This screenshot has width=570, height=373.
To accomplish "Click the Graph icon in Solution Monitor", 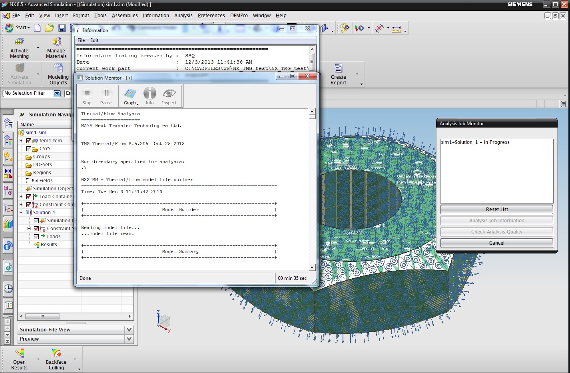I will pyautogui.click(x=130, y=94).
